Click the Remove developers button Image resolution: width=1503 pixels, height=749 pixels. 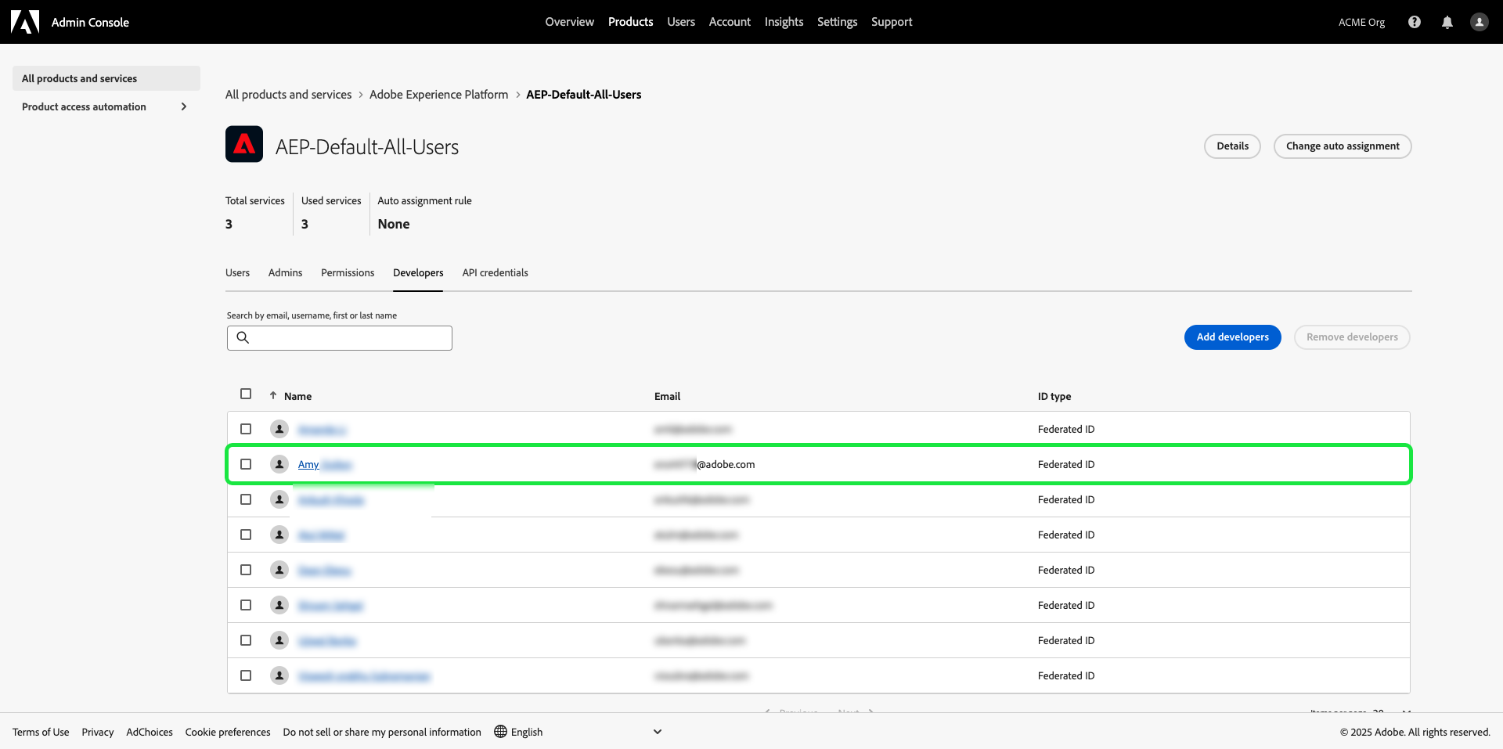coord(1352,337)
